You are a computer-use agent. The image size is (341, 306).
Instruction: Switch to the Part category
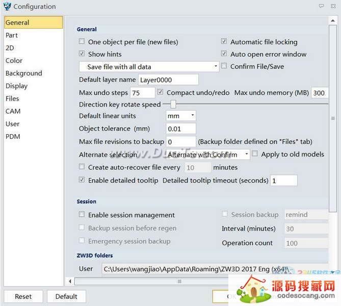pos(12,35)
